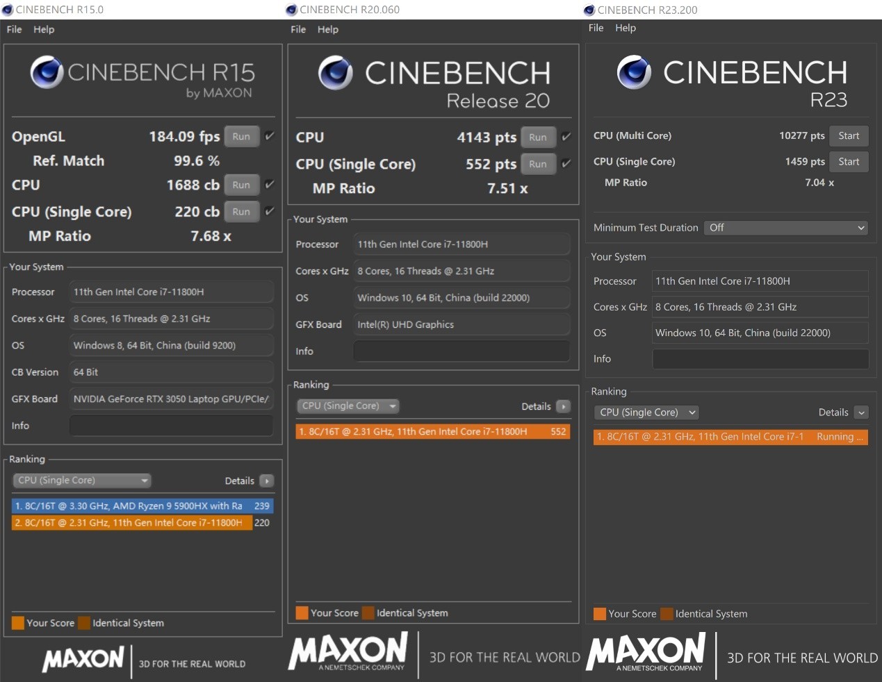
Task: Open the File menu in Cinebench R15
Action: (14, 29)
